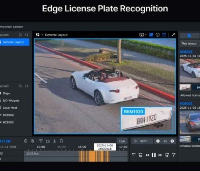The image size is (200, 171).
Task: Open the General Layout dropdown arrow
Action: point(42,35)
